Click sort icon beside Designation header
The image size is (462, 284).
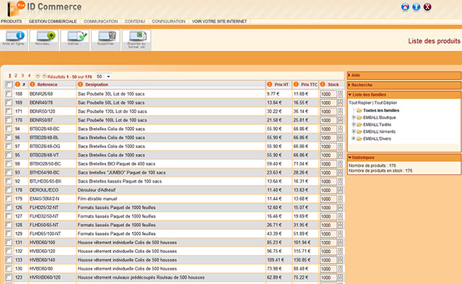coord(80,85)
